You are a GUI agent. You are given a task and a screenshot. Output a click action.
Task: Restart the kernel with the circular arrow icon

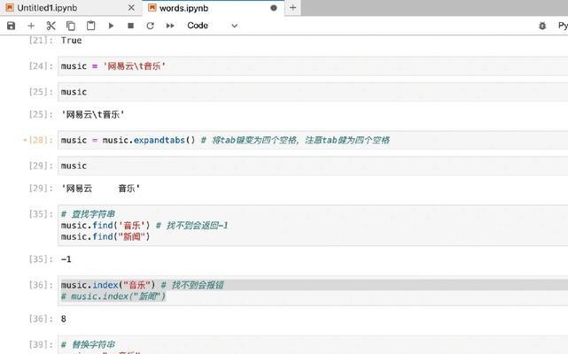[151, 26]
